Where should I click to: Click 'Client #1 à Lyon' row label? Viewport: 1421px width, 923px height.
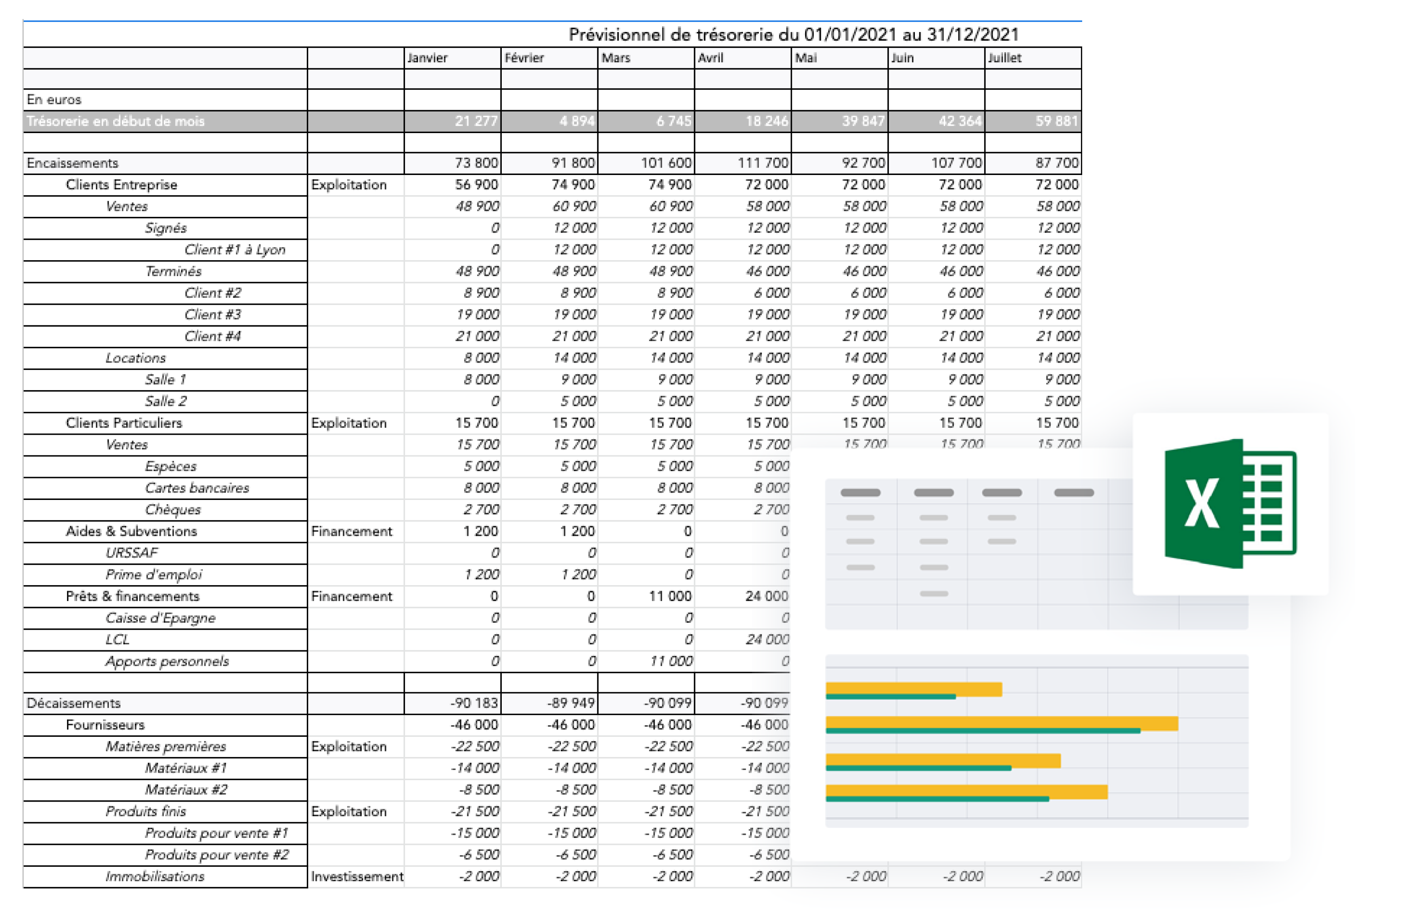click(166, 250)
